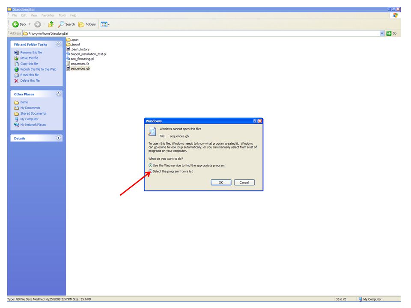
Task: Collapse the File and Folder Tasks panel
Action: pos(59,44)
